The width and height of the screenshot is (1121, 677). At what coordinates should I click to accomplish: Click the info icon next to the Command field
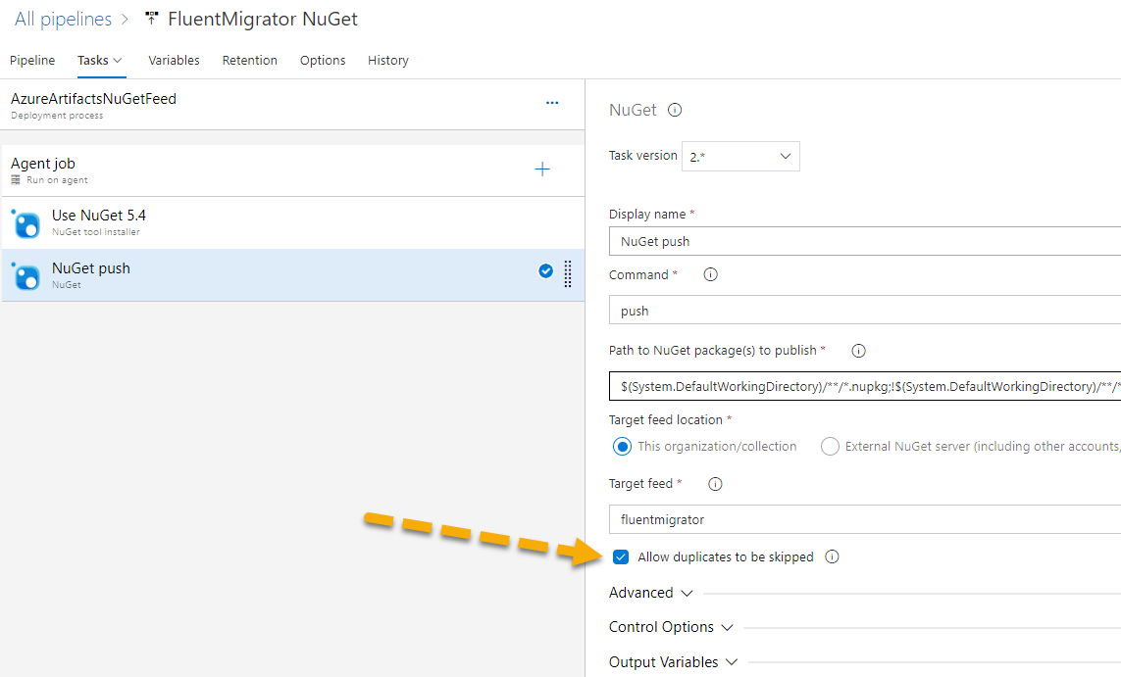pyautogui.click(x=709, y=274)
